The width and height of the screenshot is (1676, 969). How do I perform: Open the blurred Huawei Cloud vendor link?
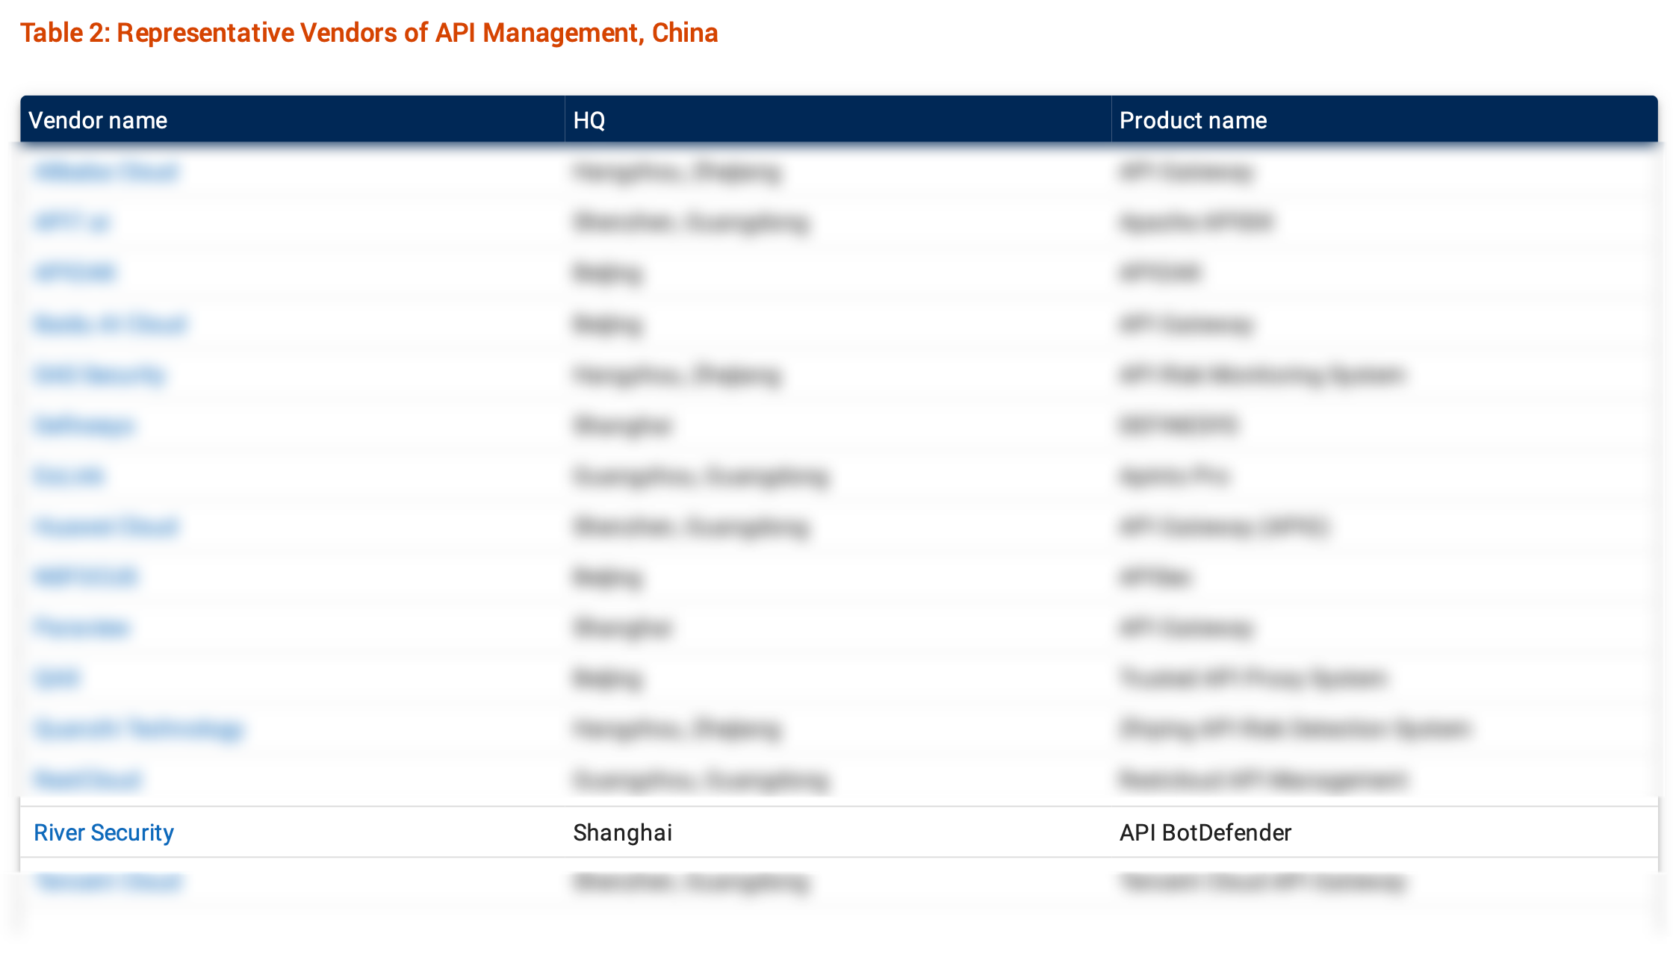pos(106,527)
